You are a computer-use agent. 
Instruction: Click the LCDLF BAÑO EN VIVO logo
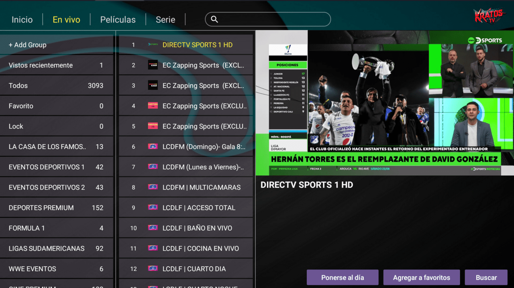pyautogui.click(x=153, y=228)
